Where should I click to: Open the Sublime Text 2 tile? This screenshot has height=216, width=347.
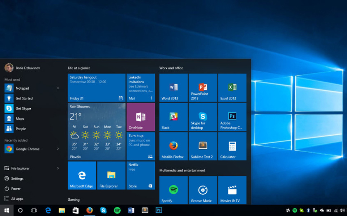coord(203,146)
